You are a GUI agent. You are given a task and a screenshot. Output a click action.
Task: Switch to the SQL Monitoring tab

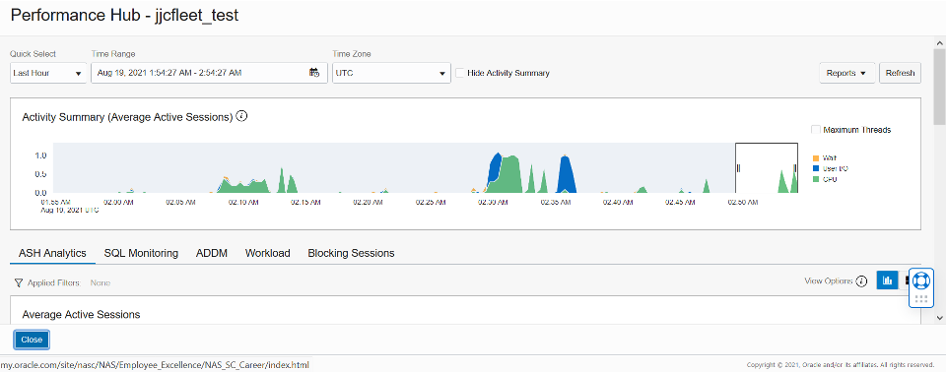[x=141, y=253]
